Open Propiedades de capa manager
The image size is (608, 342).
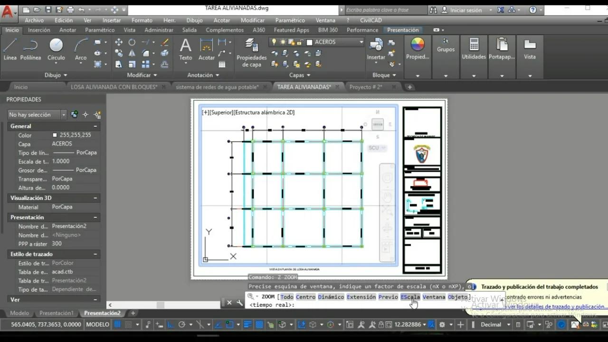coord(251,52)
